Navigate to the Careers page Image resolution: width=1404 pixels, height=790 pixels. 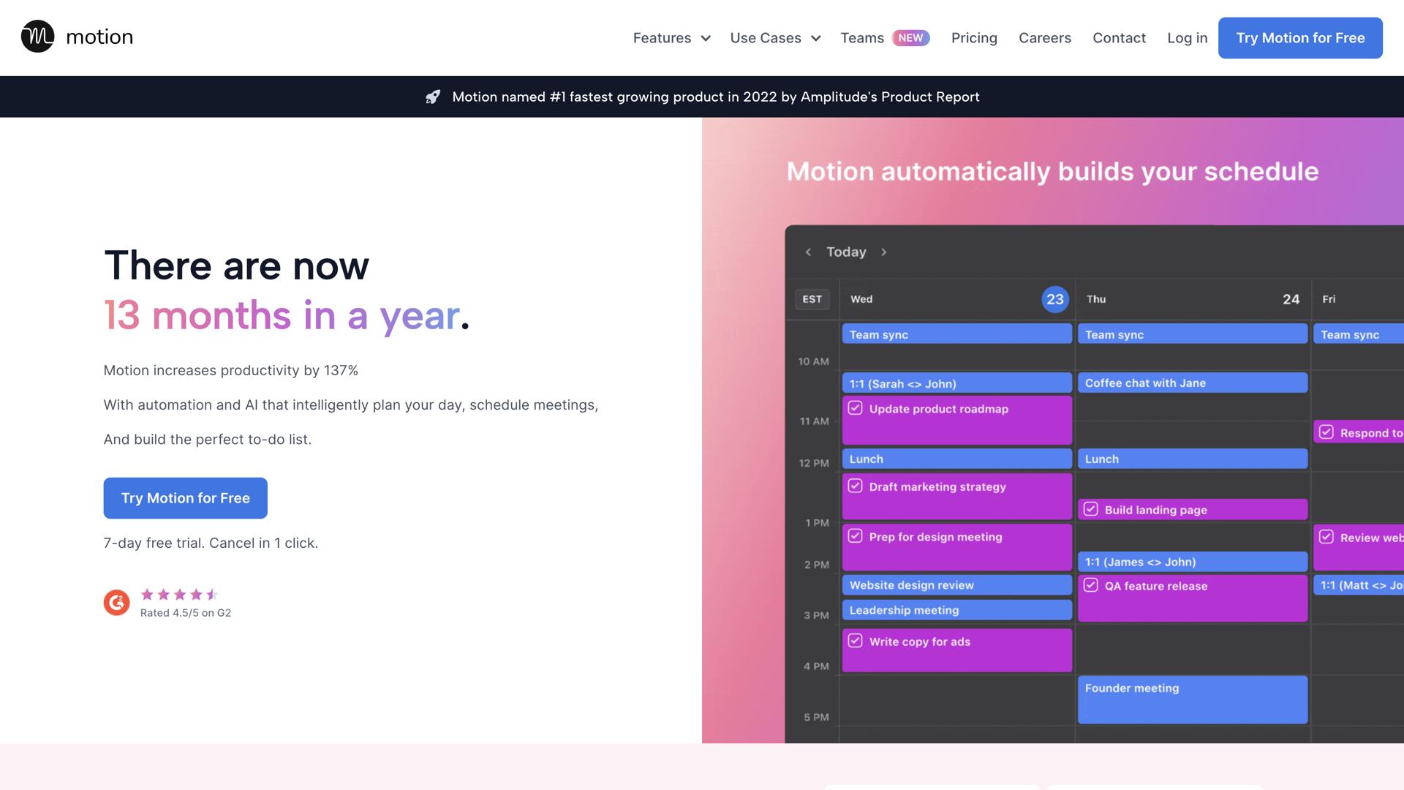1045,38
